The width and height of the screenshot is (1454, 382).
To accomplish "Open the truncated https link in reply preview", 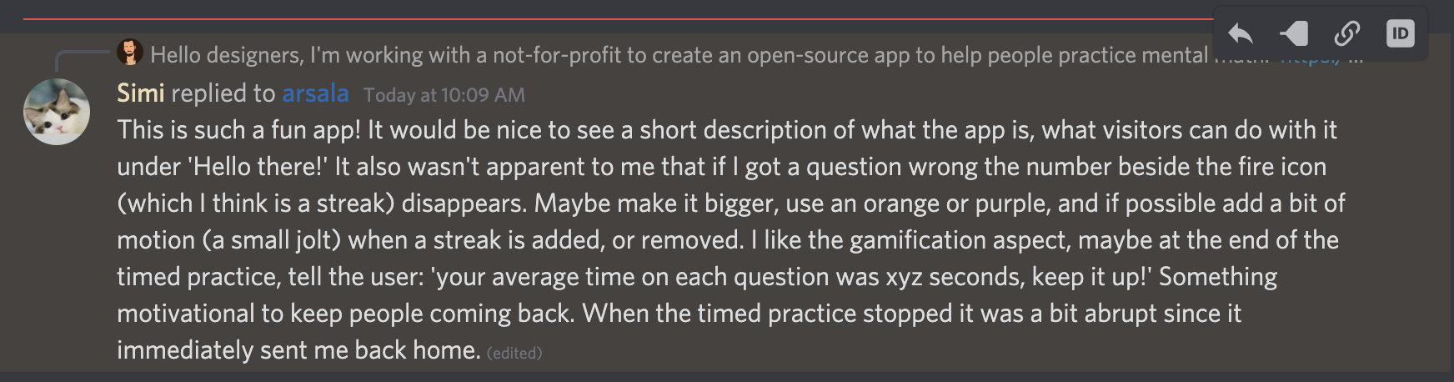I will 1309,58.
